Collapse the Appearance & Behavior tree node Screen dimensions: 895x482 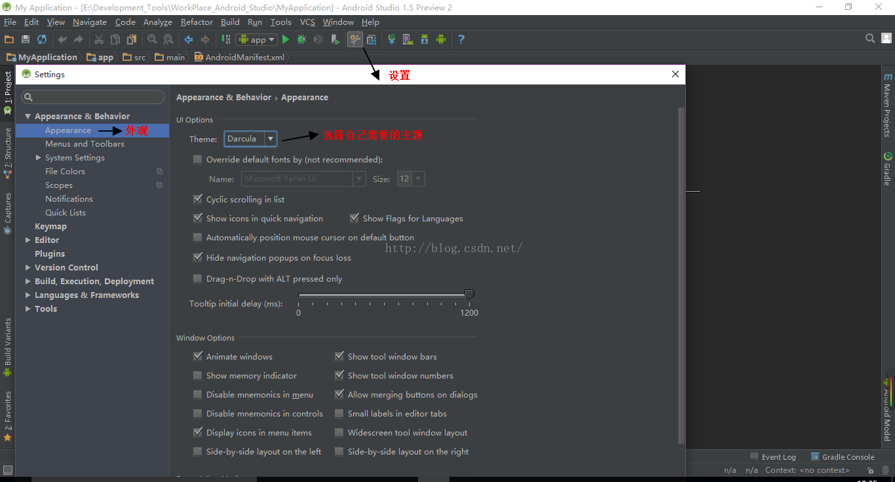pyautogui.click(x=28, y=117)
